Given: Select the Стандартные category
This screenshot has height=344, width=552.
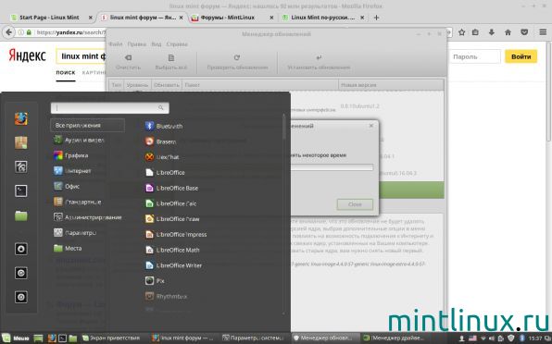Looking at the screenshot, I should pos(78,202).
